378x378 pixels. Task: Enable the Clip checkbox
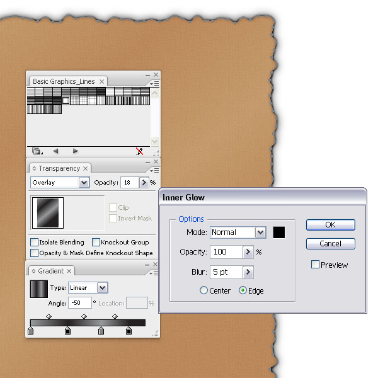pyautogui.click(x=113, y=207)
